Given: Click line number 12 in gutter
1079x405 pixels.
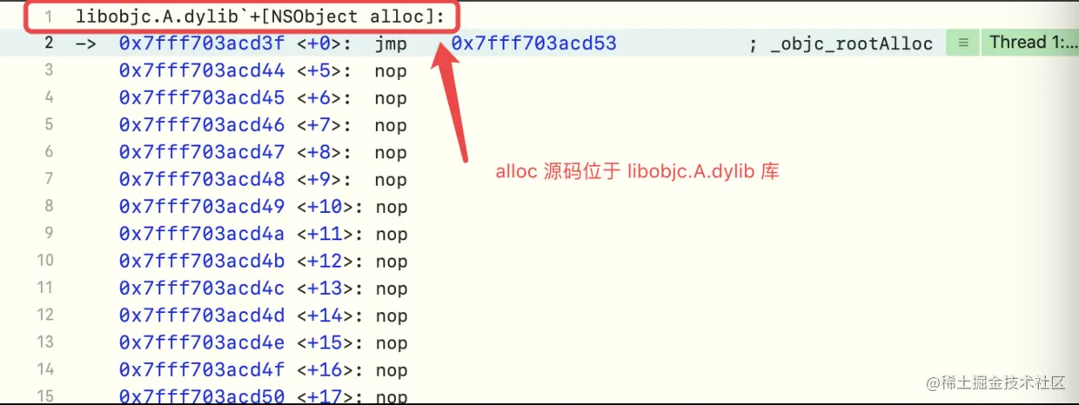Looking at the screenshot, I should point(46,315).
